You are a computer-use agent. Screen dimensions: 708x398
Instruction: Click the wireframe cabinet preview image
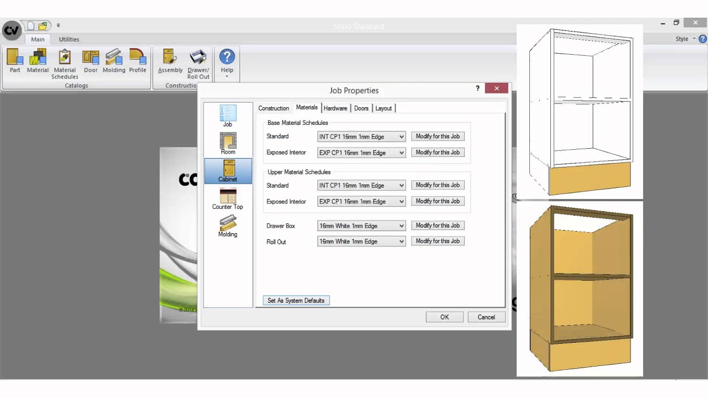[580, 112]
